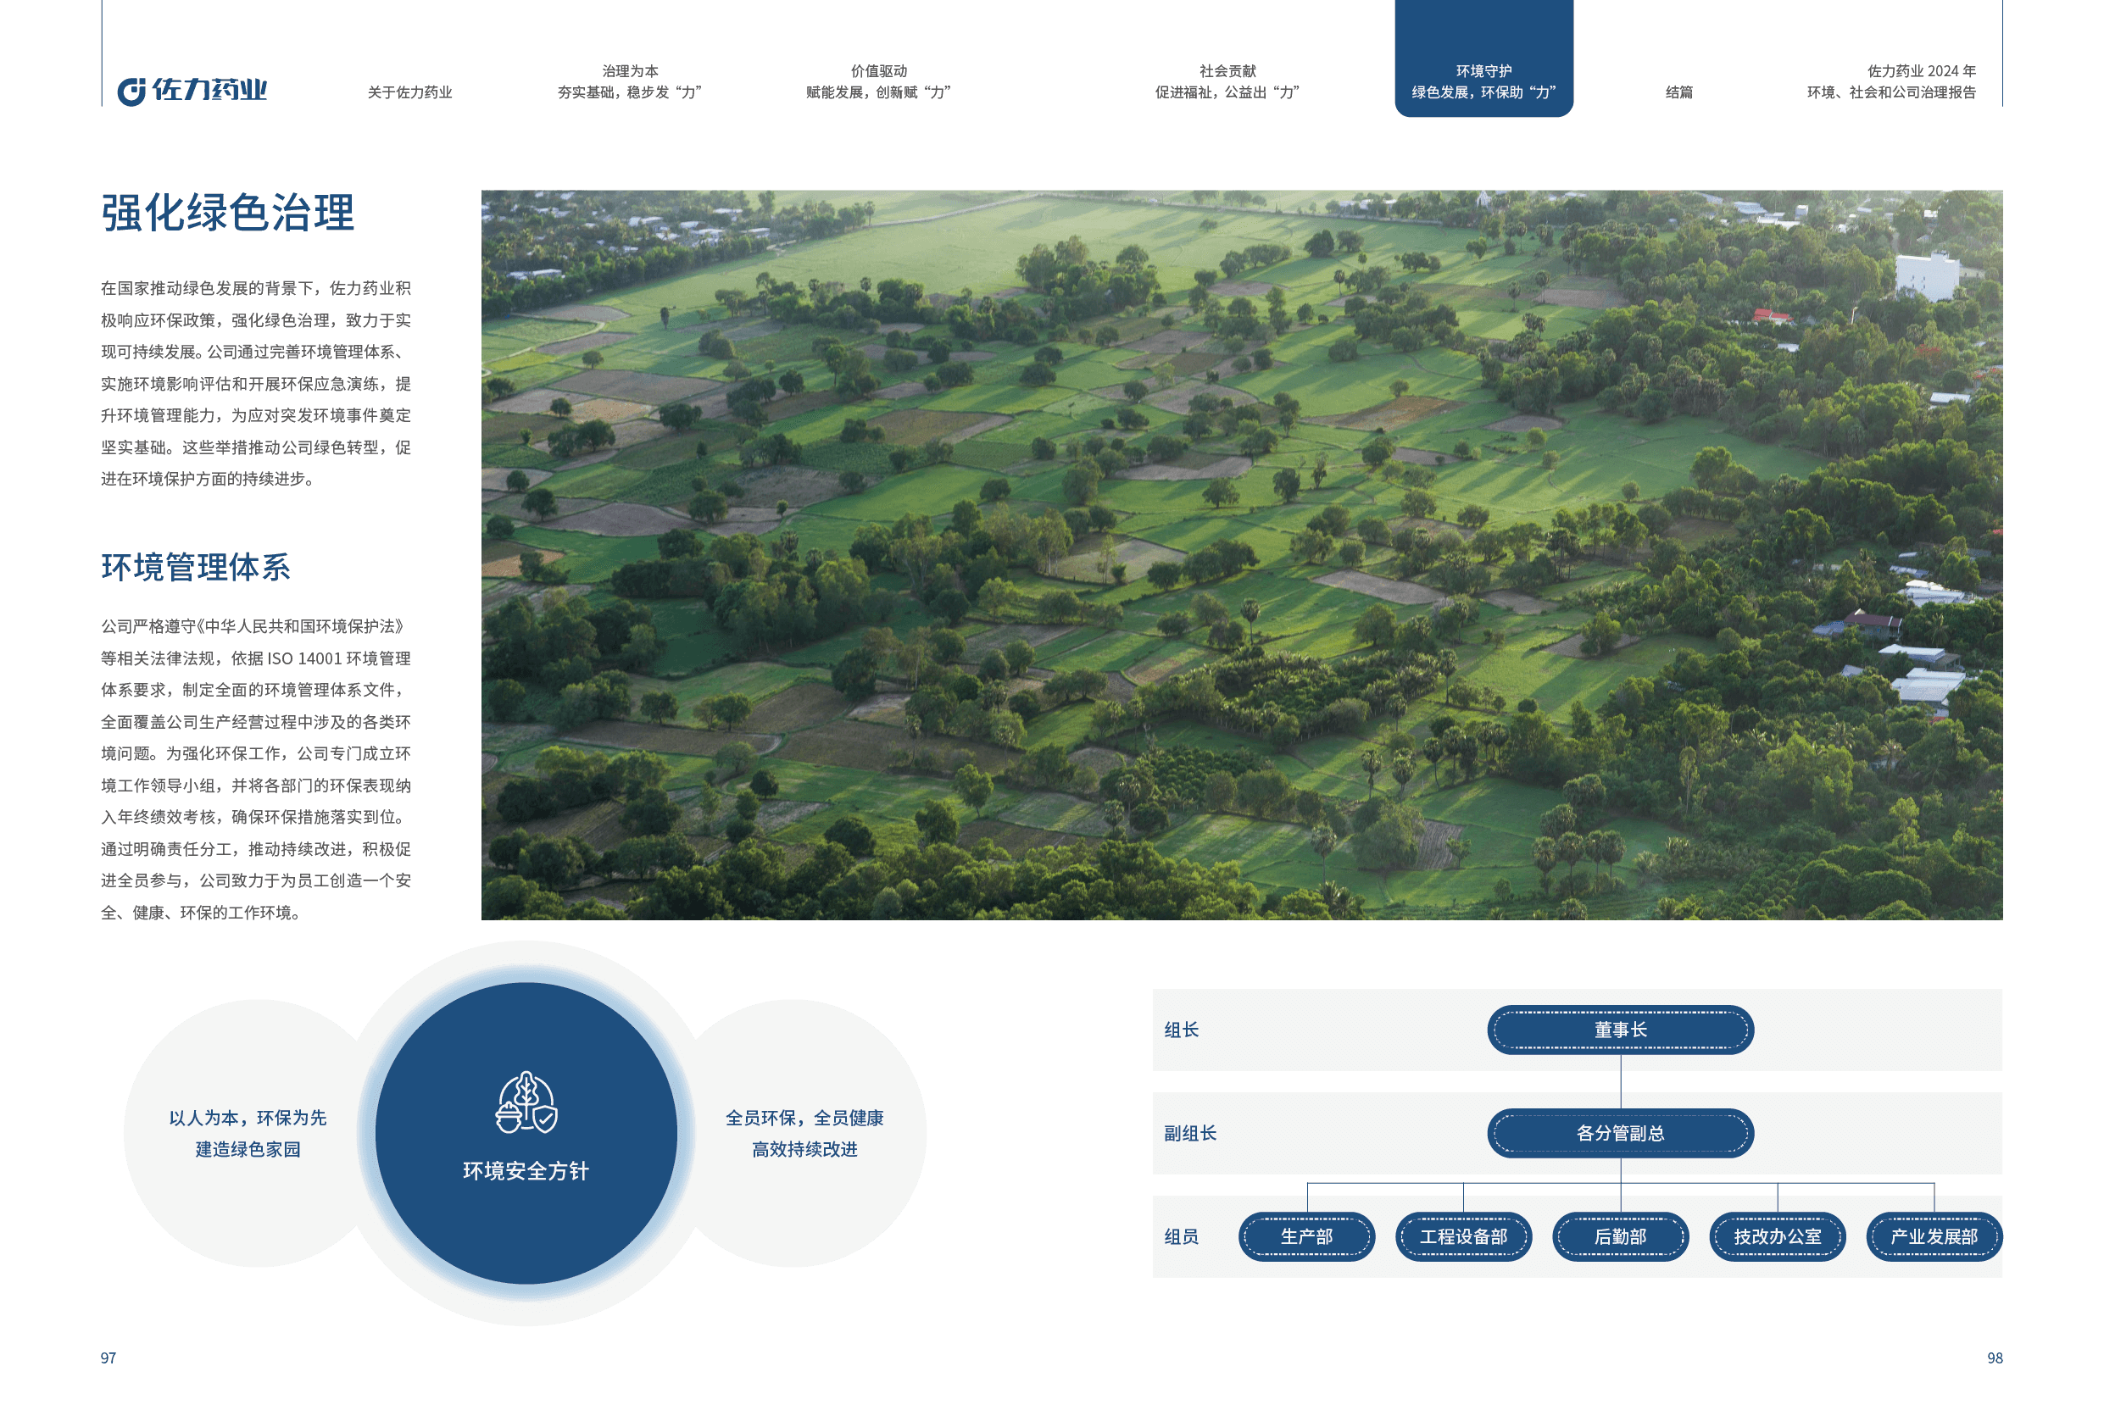Switch to 治理为本 navigation tab

pyautogui.click(x=629, y=81)
